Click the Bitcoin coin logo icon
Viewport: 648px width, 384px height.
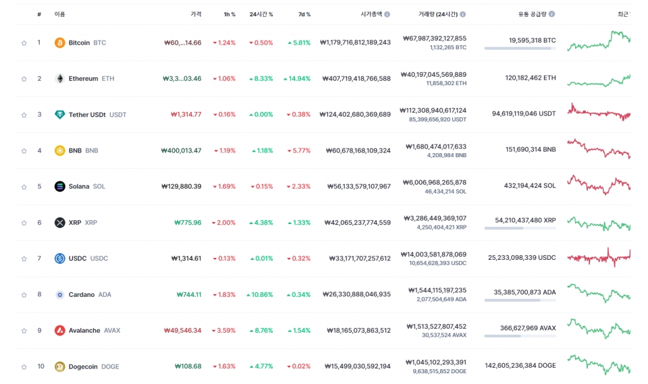tap(59, 43)
